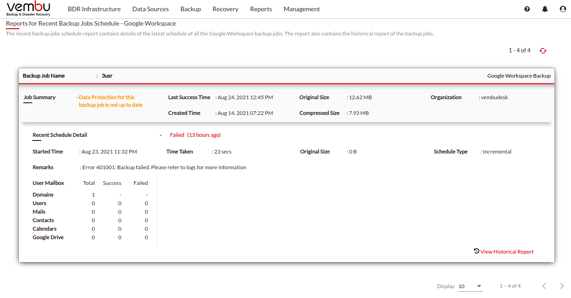Refresh the report with the red refresh icon
The width and height of the screenshot is (571, 298).
coord(543,51)
